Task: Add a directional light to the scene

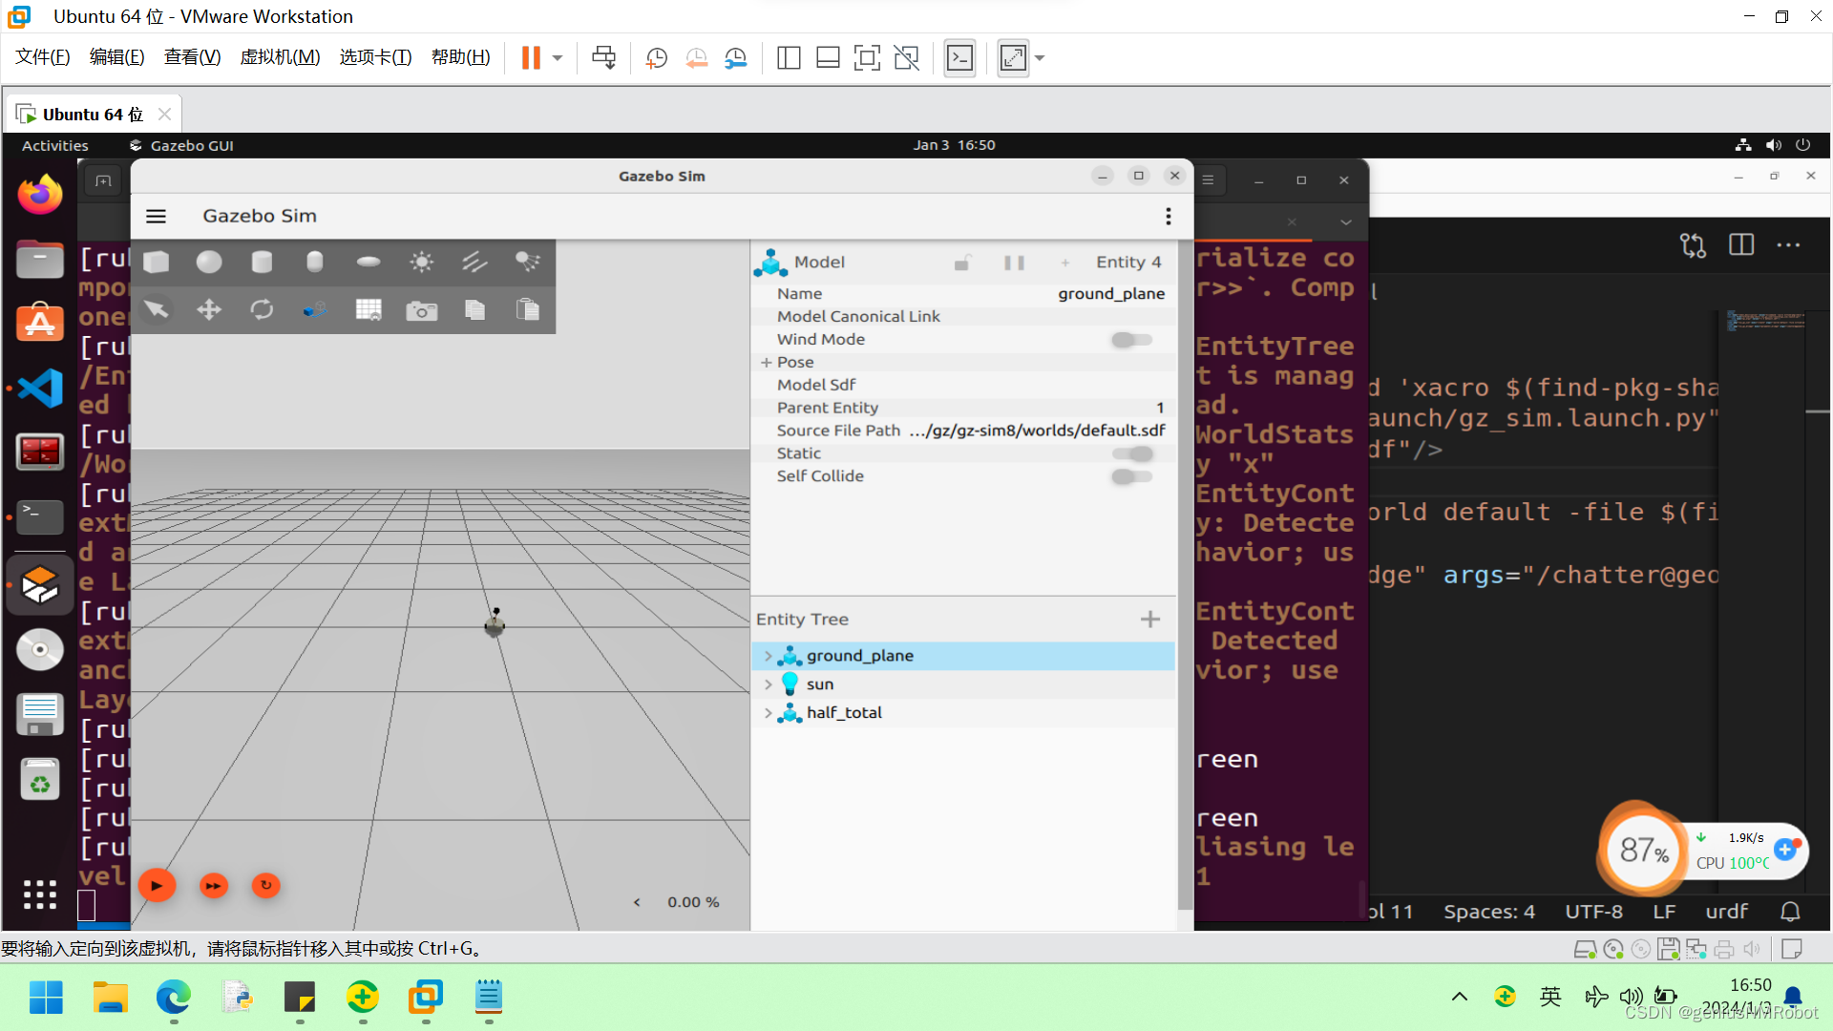Action: 474,262
